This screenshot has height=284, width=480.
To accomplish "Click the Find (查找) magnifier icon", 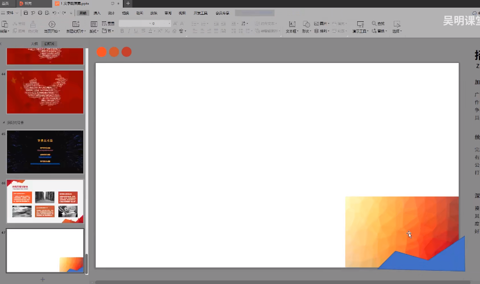I will coord(374,23).
